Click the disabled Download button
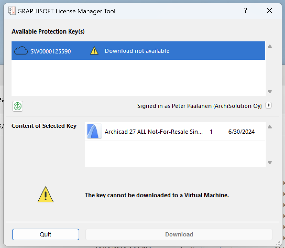This screenshot has height=248, width=285. click(x=179, y=234)
